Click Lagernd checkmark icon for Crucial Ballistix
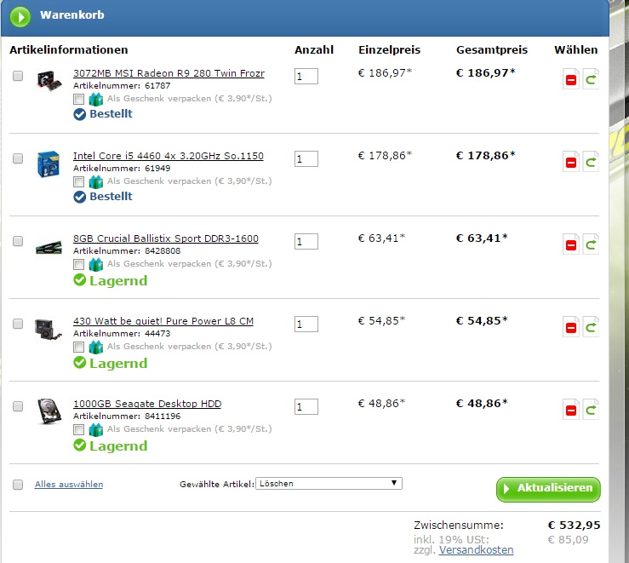 (79, 279)
